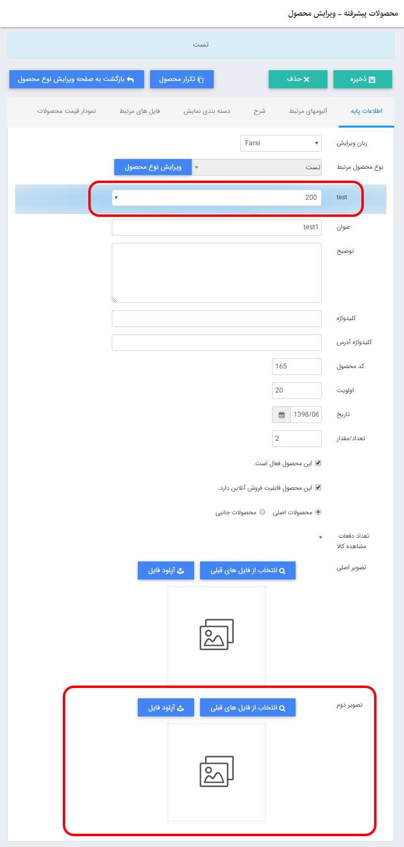Open the نمودار قیمت محصولات tab

point(67,111)
